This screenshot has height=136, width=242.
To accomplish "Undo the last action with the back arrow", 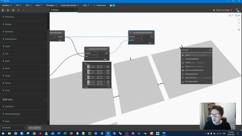I will coord(19,10).
